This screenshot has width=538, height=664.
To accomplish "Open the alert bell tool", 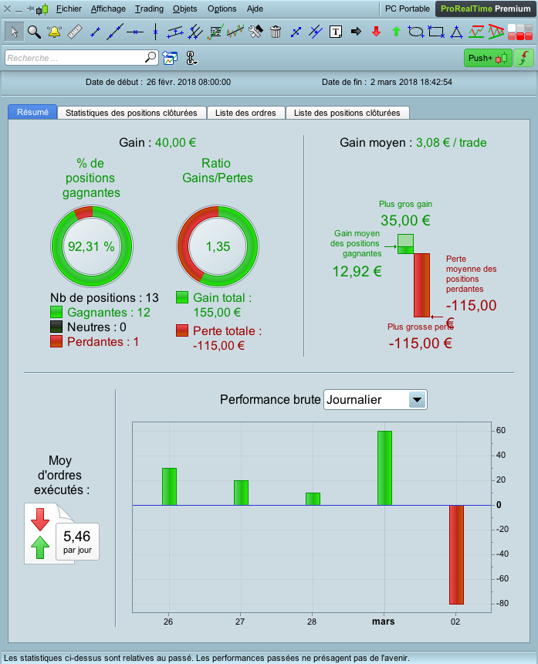I will coord(54,32).
